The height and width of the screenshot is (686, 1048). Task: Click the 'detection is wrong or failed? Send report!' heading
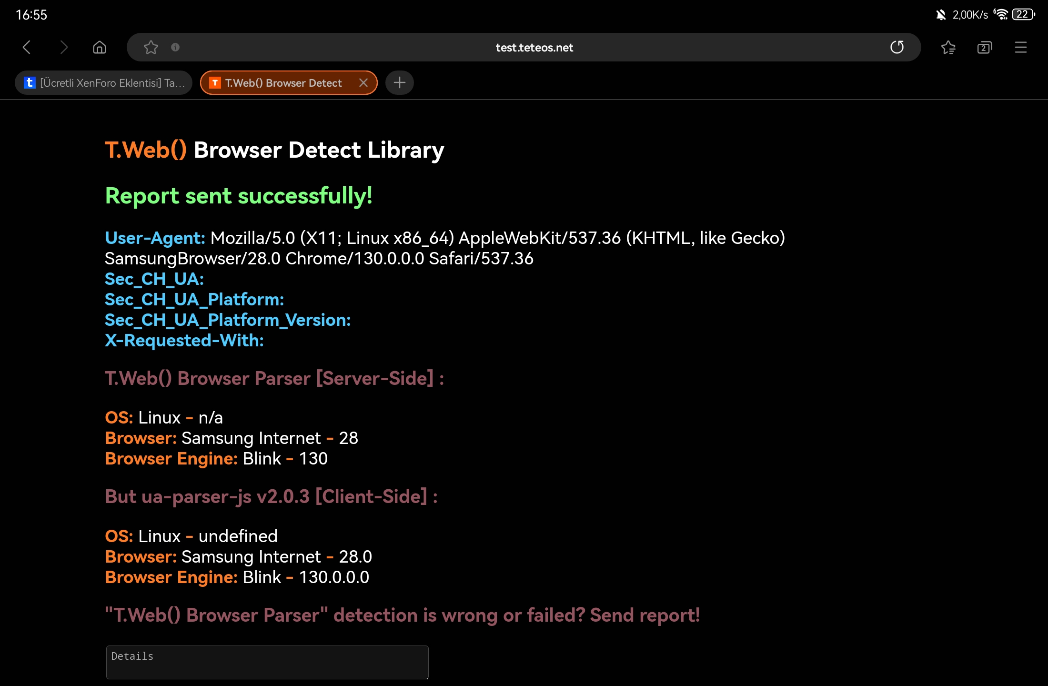(x=403, y=615)
